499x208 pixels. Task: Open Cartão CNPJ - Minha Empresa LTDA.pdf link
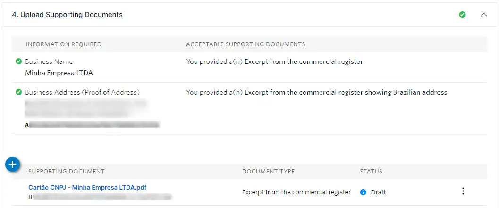87,188
